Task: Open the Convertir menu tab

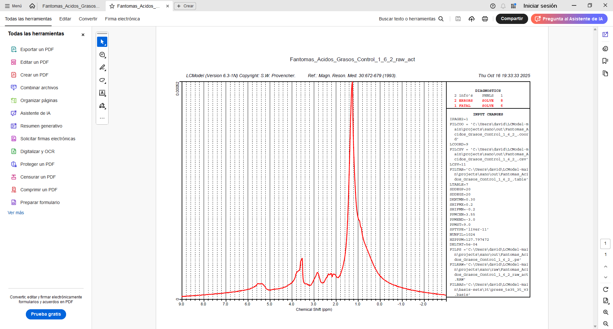Action: [88, 19]
